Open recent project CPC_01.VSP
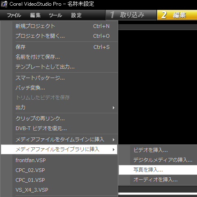 point(59,180)
